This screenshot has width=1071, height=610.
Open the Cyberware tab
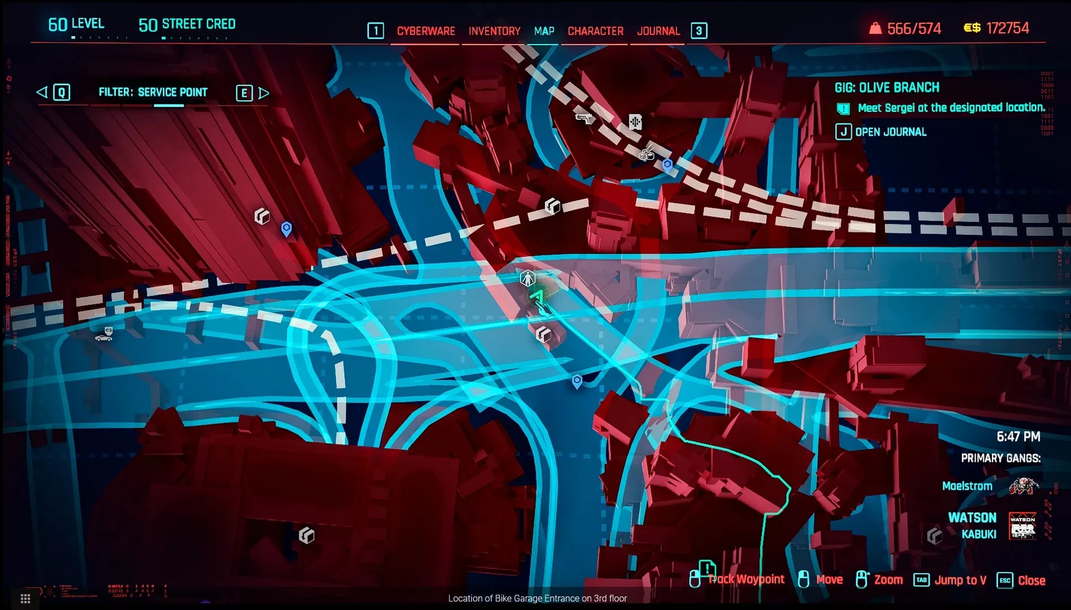[426, 31]
